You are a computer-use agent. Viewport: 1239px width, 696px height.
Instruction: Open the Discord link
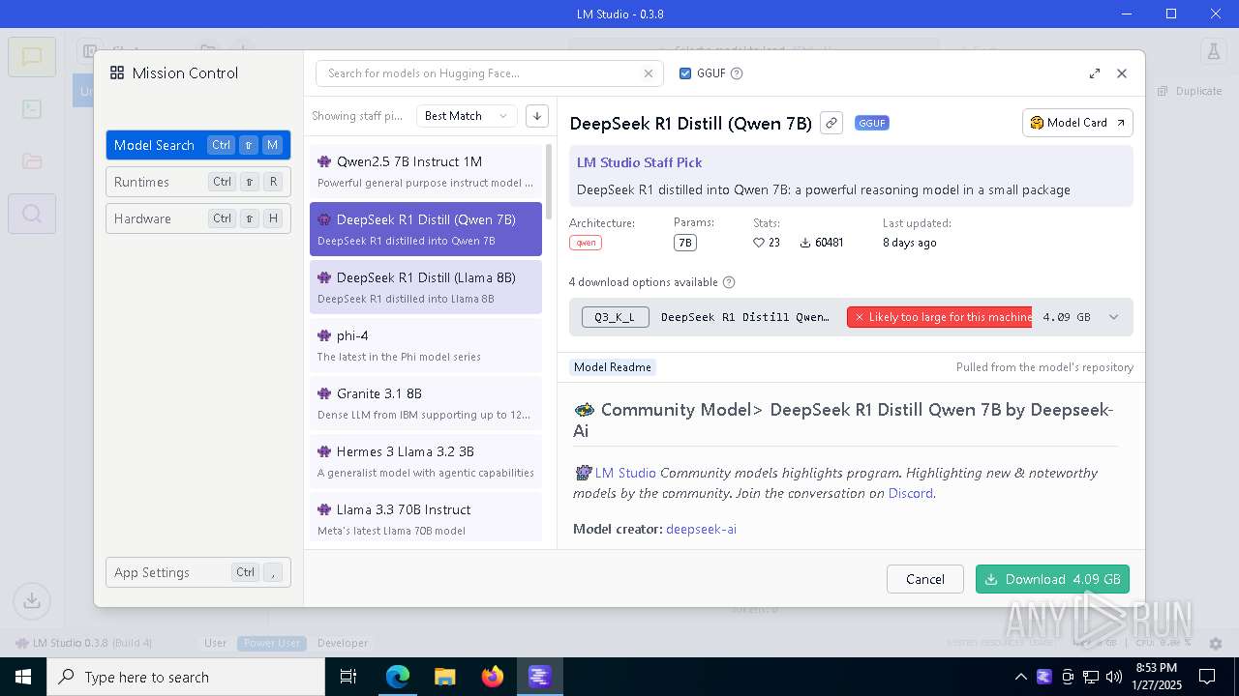910,493
